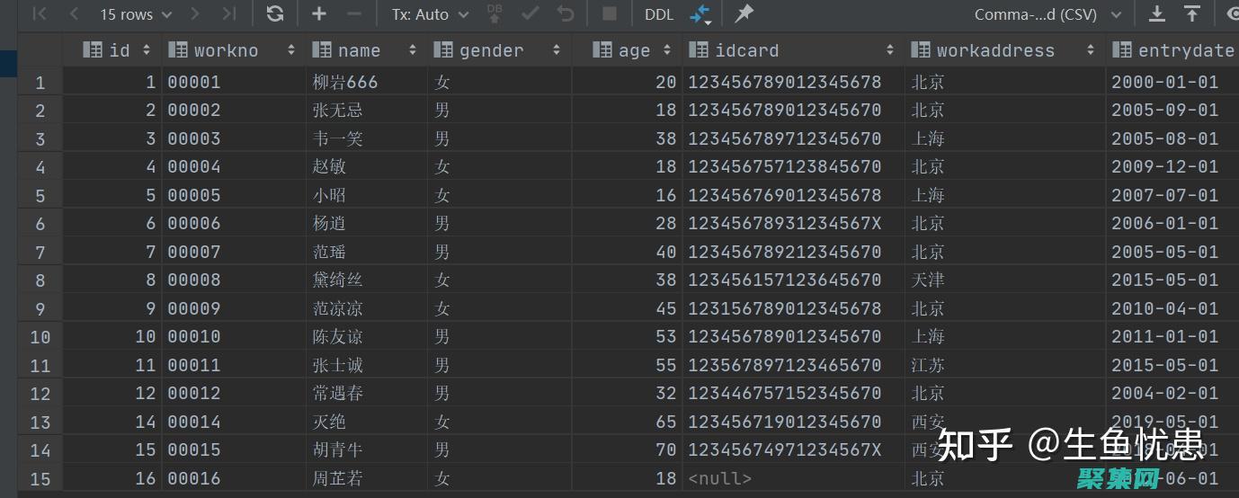
Task: Click the DDL button
Action: 658,14
